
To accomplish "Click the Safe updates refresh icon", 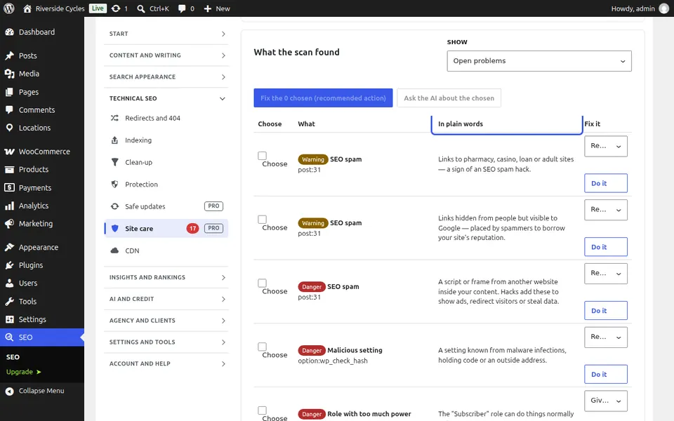I will click(x=114, y=206).
